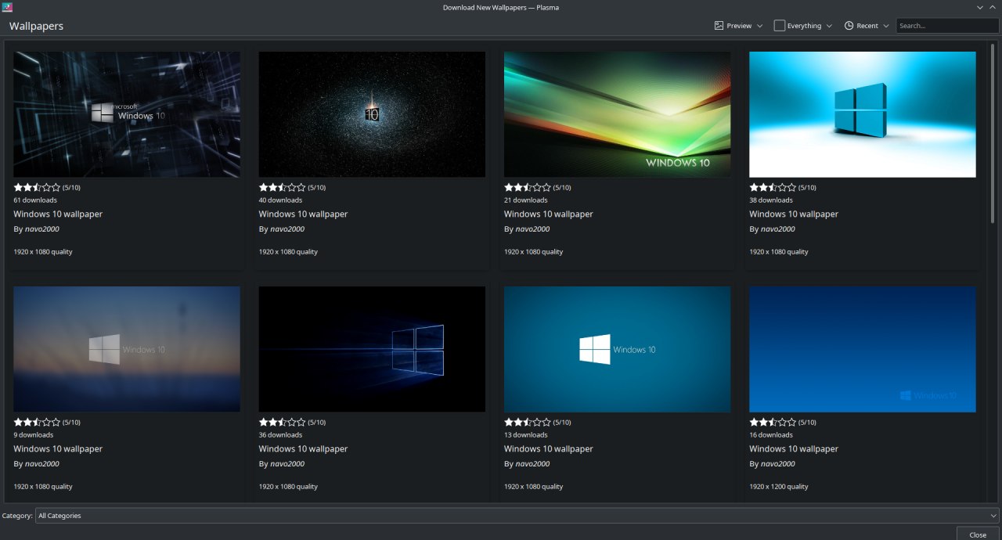This screenshot has height=540, width=1002.
Task: Open 'Windows 10 wallpaper' title under 36 downloads
Action: click(x=303, y=449)
